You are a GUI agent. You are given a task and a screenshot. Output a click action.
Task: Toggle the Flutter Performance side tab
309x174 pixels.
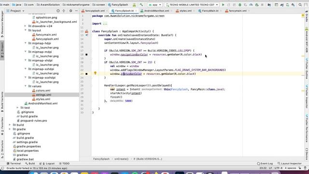point(307,128)
